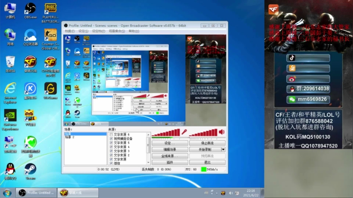Select the QQ penguin desktop shortcut
The width and height of the screenshot is (353, 198).
tap(10, 172)
